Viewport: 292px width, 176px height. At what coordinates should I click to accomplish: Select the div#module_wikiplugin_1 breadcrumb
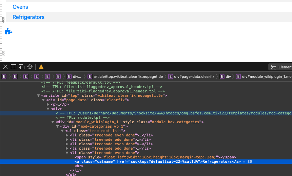coord(264,76)
